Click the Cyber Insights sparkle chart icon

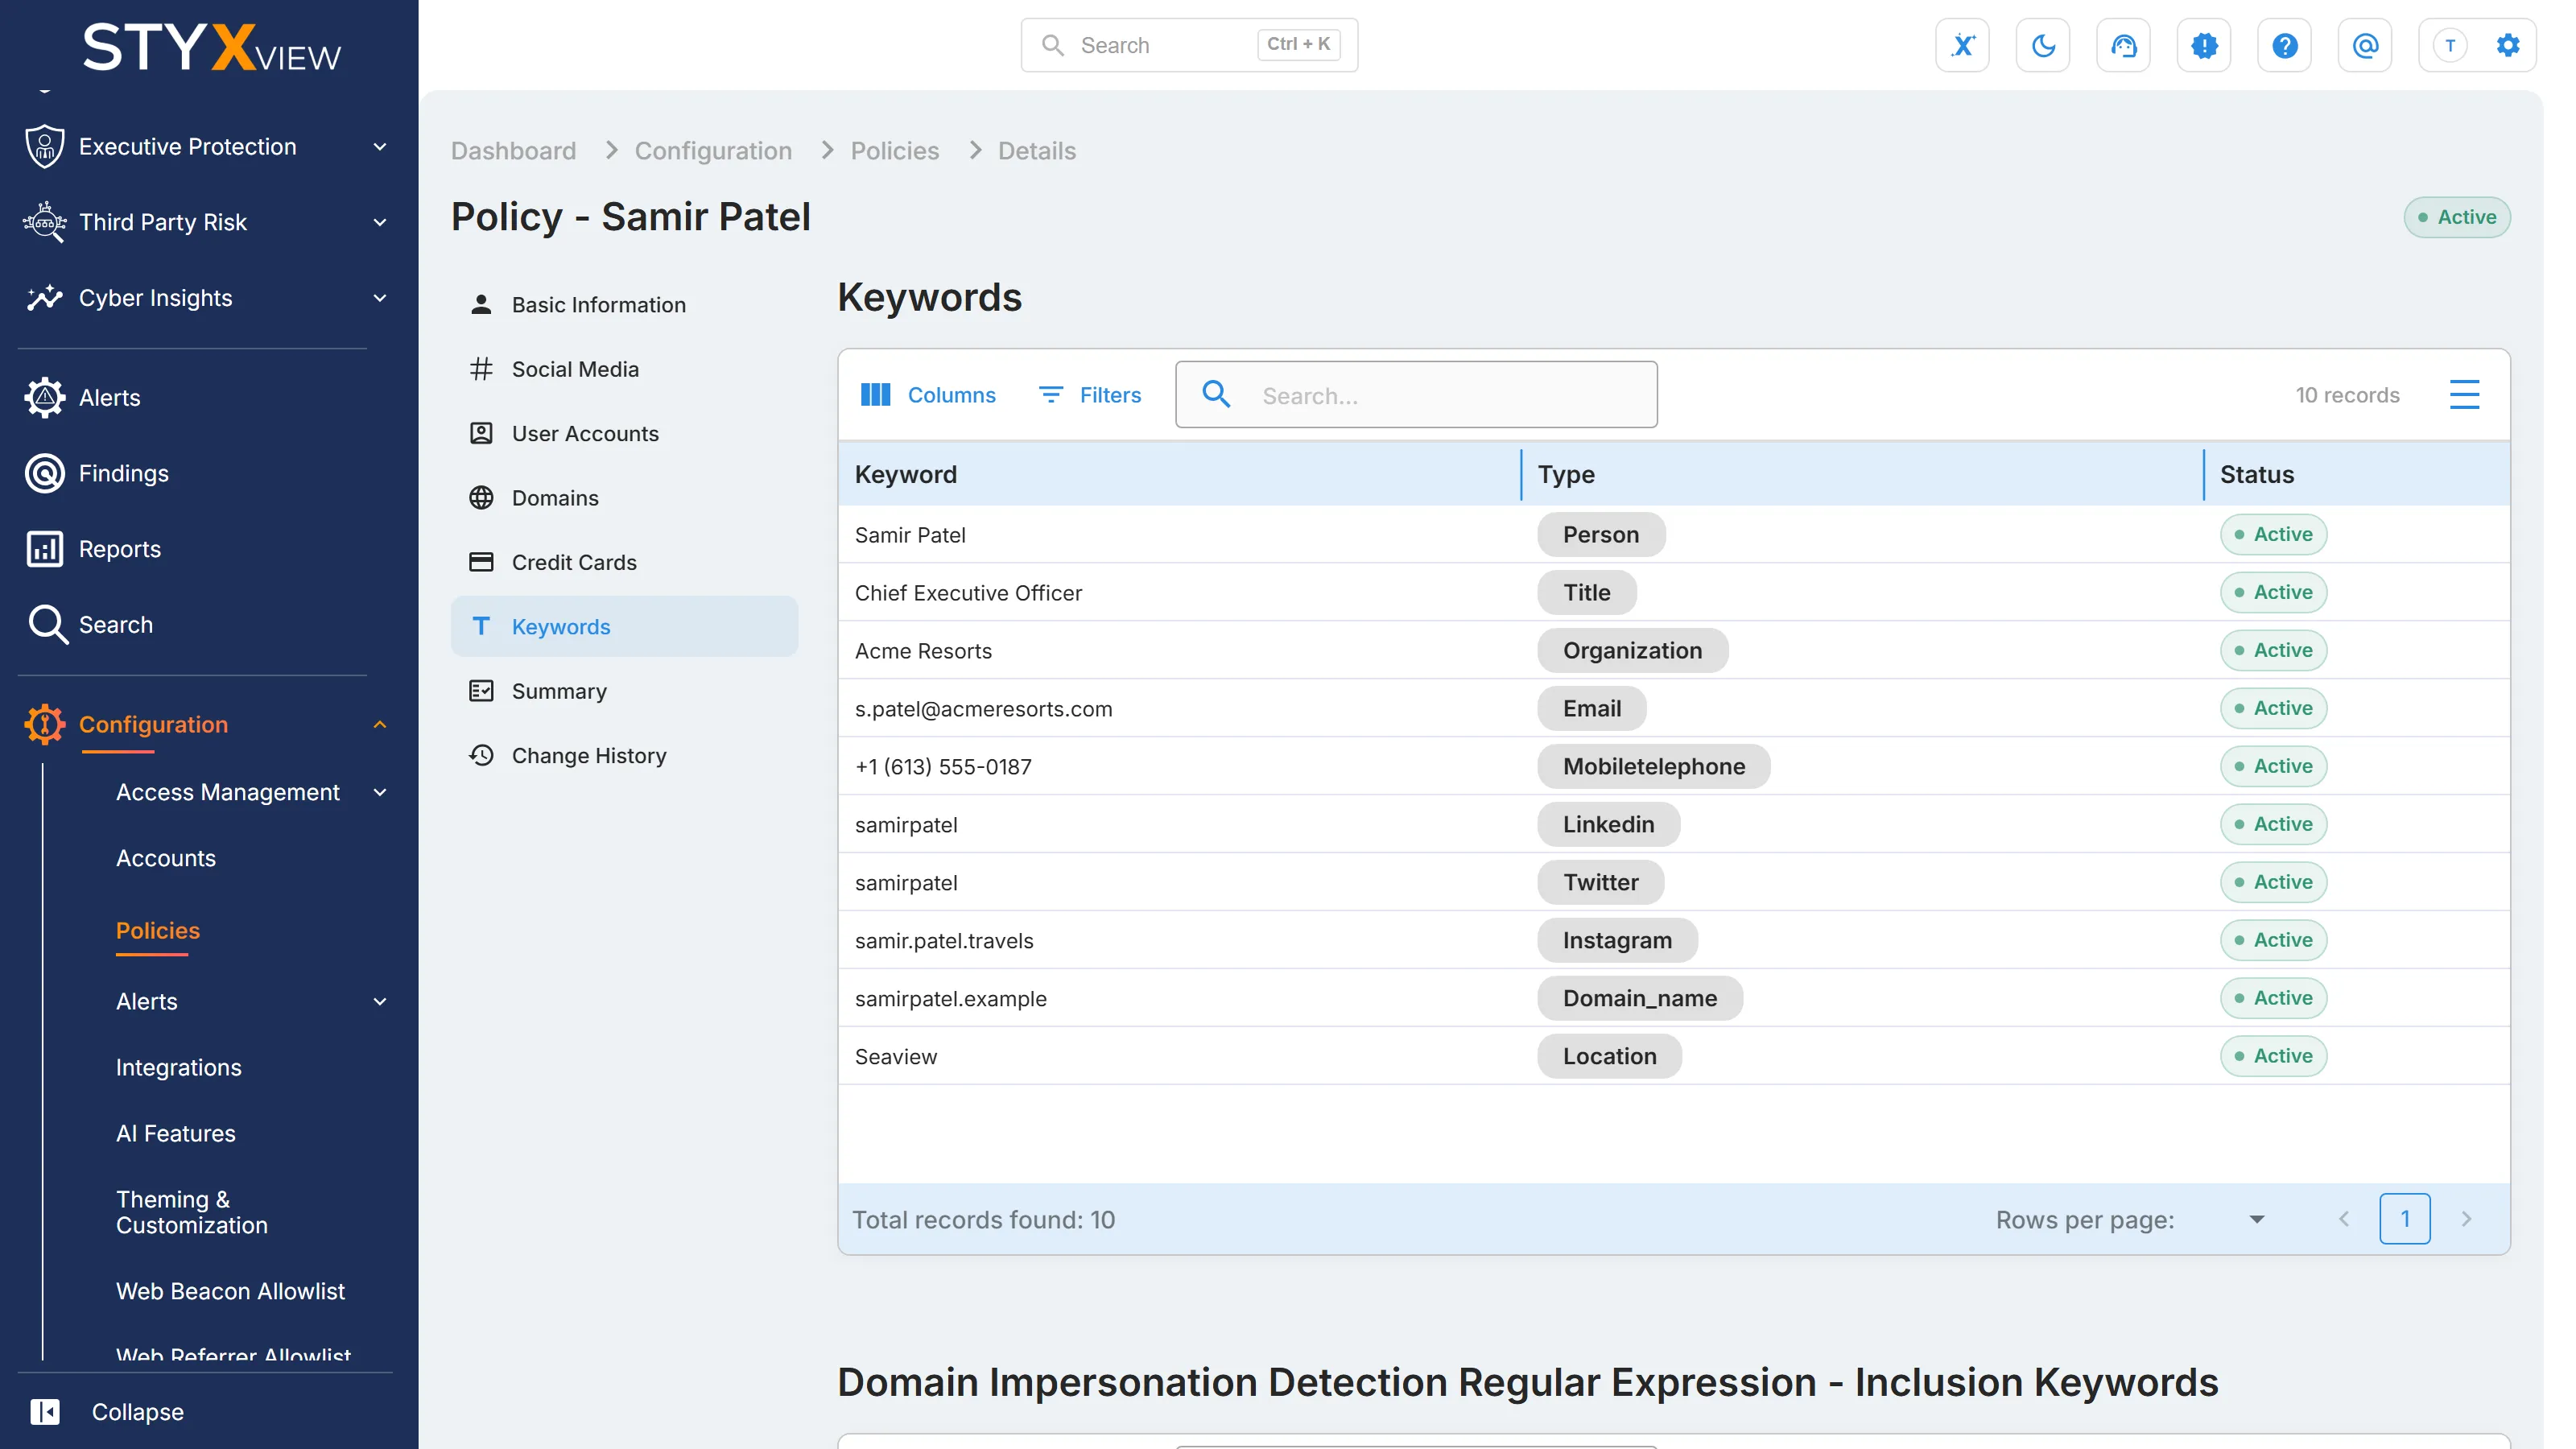pos(45,298)
